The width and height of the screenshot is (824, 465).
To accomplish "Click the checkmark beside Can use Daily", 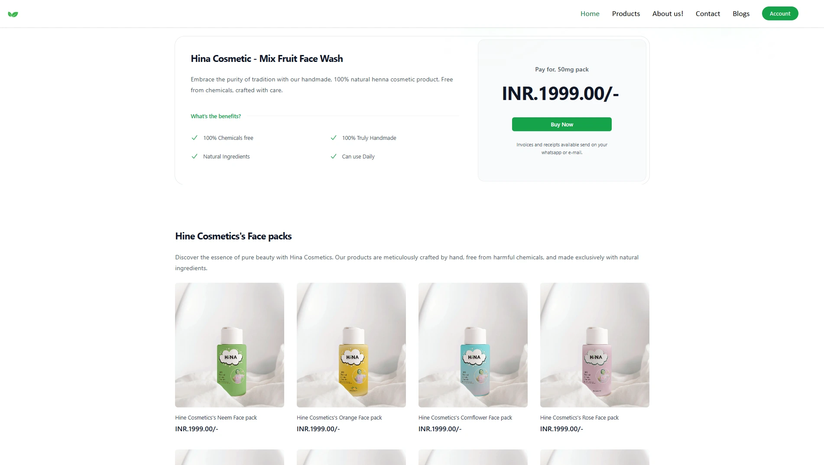I will click(x=334, y=156).
